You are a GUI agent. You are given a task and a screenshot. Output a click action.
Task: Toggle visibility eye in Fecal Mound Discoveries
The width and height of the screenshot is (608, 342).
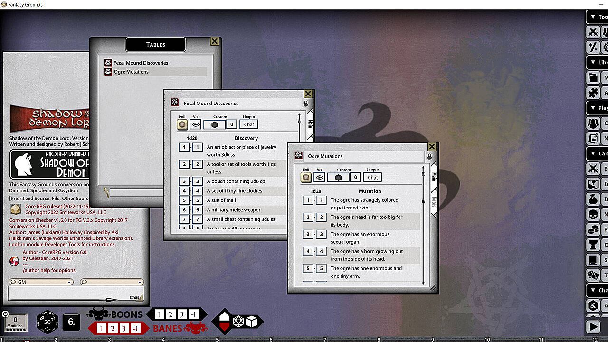[x=196, y=124]
